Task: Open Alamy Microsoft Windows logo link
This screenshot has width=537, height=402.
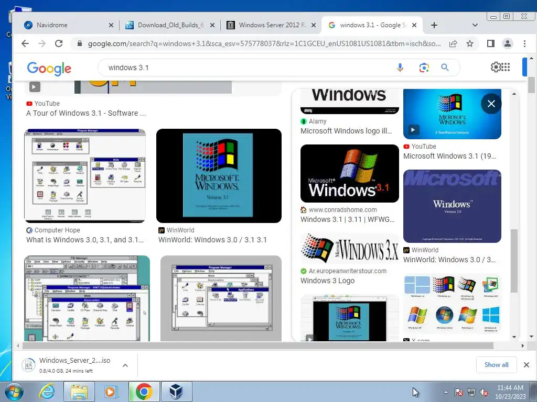Action: [346, 131]
